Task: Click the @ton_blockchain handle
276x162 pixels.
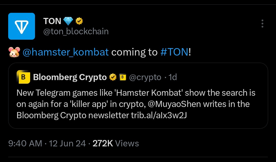Action: pyautogui.click(x=76, y=31)
